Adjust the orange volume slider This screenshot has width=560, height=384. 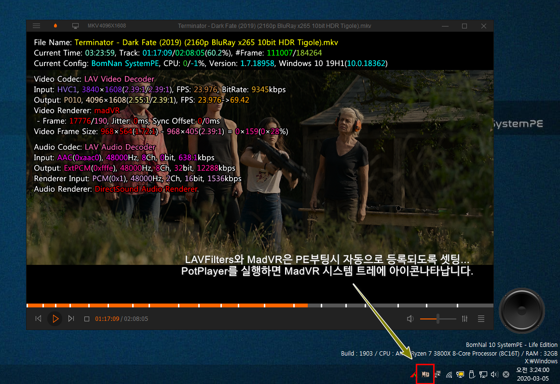(438, 318)
